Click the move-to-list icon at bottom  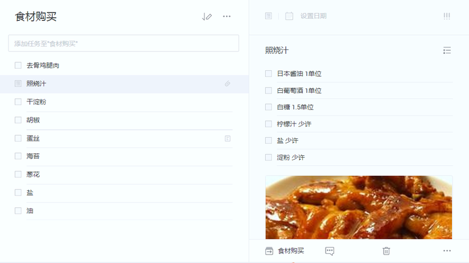click(269, 251)
